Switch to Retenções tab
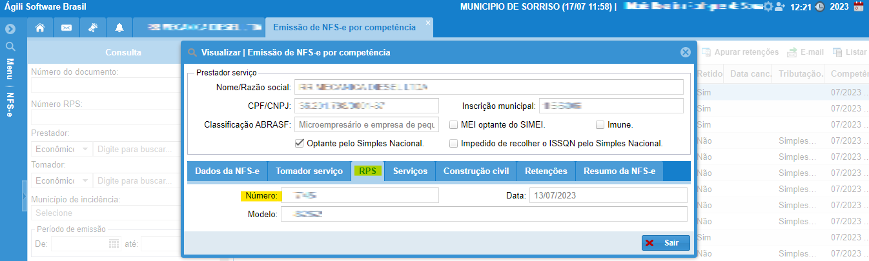The height and width of the screenshot is (261, 869). coord(546,171)
